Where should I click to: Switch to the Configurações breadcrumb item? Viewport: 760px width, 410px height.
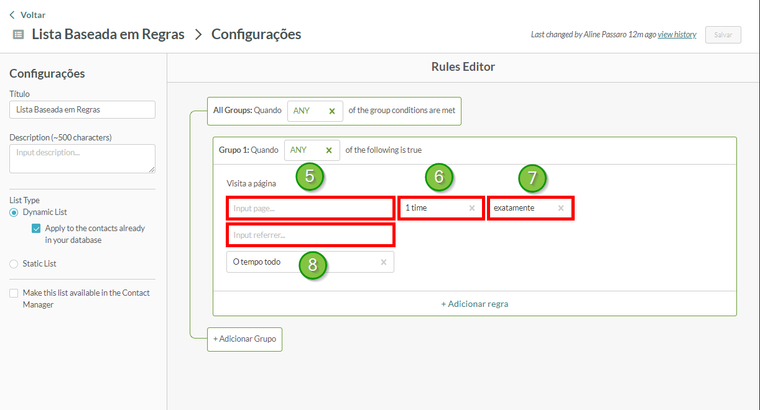click(x=256, y=34)
